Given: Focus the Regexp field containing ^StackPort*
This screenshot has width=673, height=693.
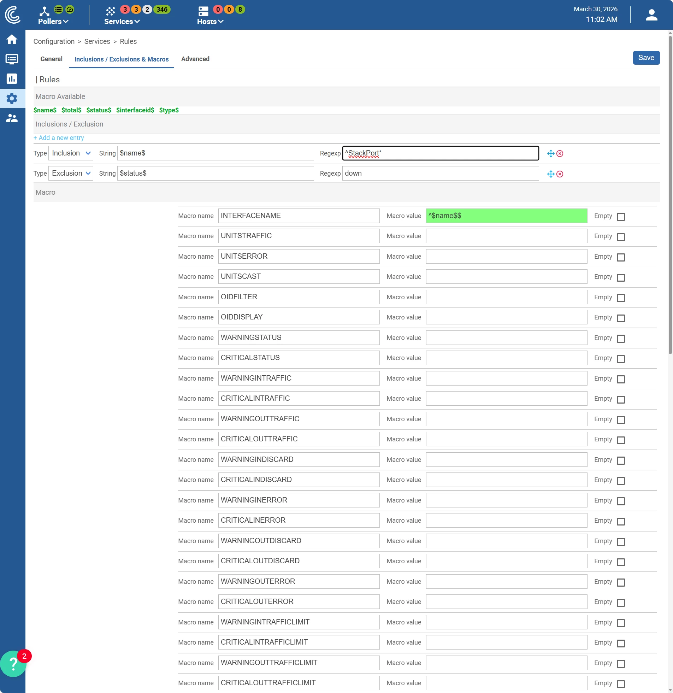Looking at the screenshot, I should click(x=441, y=153).
